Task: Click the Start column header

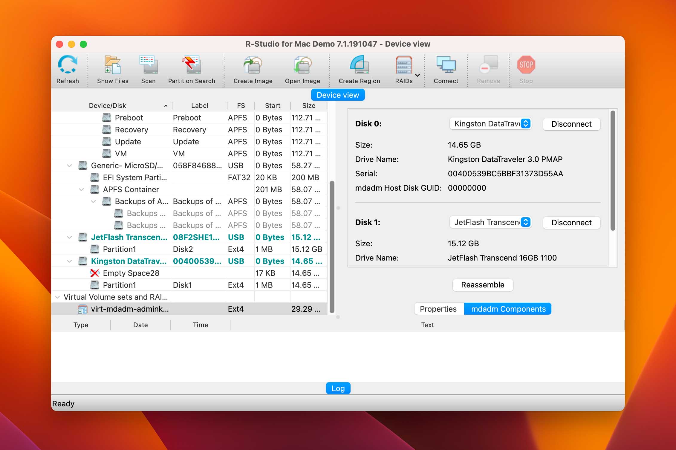Action: (273, 105)
